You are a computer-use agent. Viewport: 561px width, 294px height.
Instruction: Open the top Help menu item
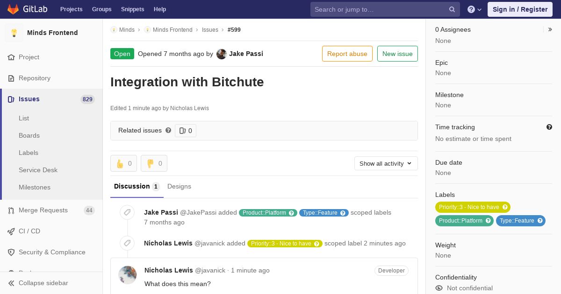(160, 9)
